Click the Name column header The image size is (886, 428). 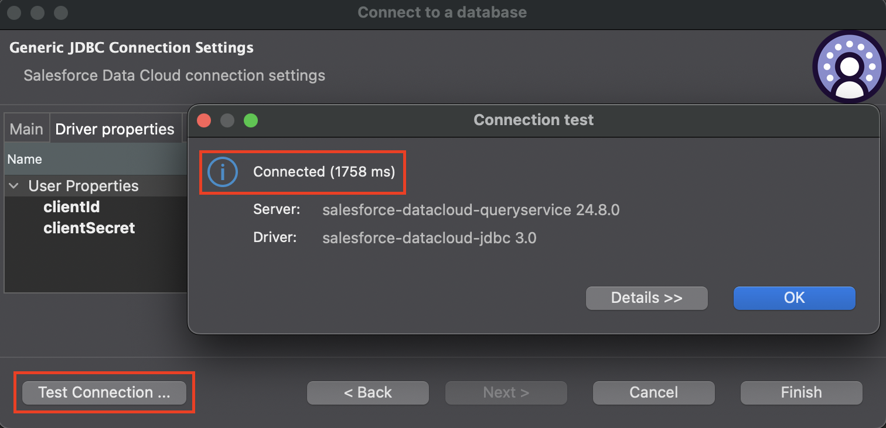tap(25, 159)
